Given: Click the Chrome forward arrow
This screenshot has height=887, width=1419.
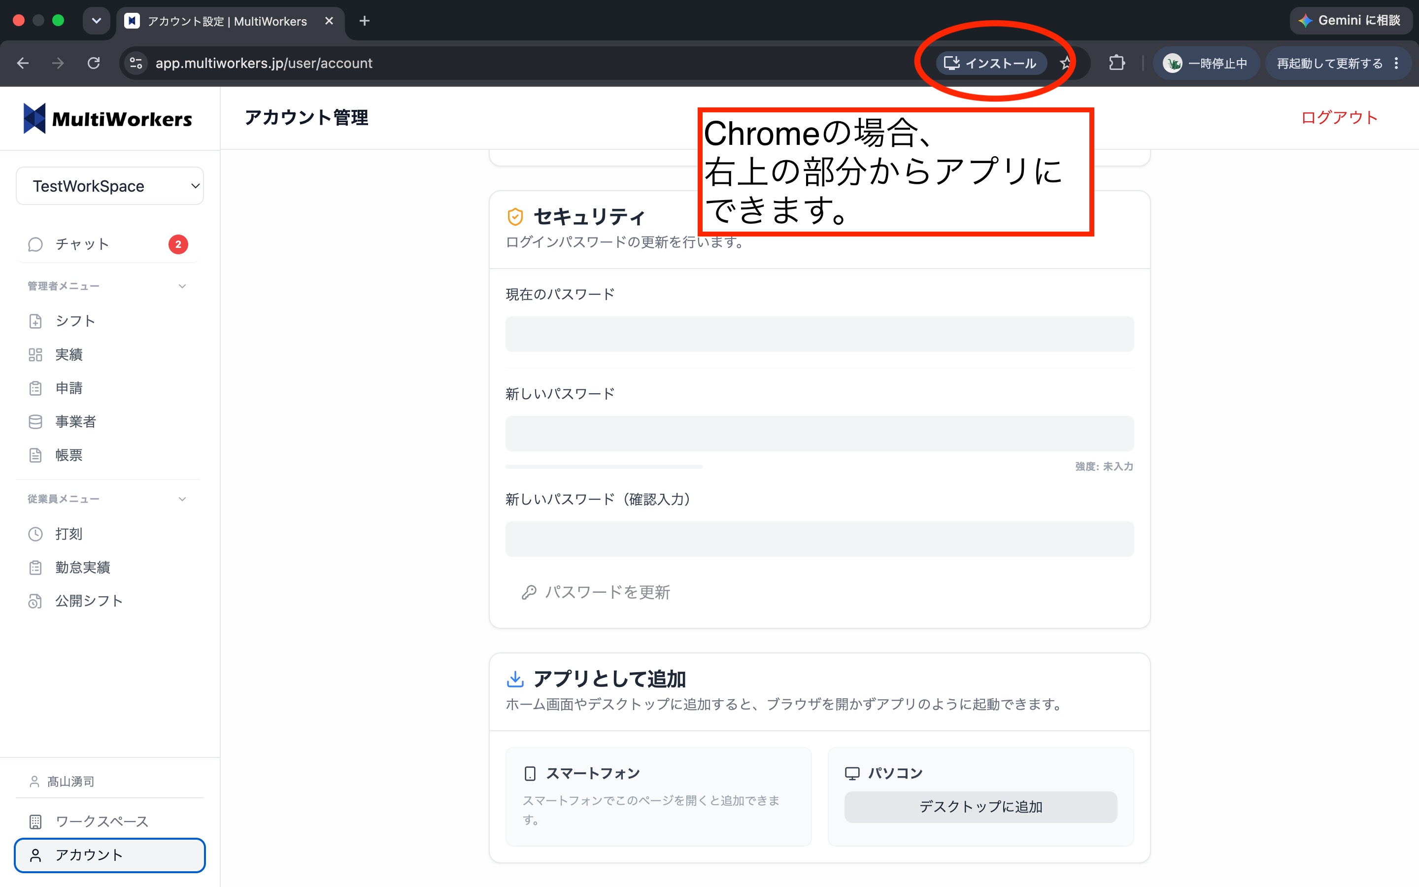Looking at the screenshot, I should 58,63.
